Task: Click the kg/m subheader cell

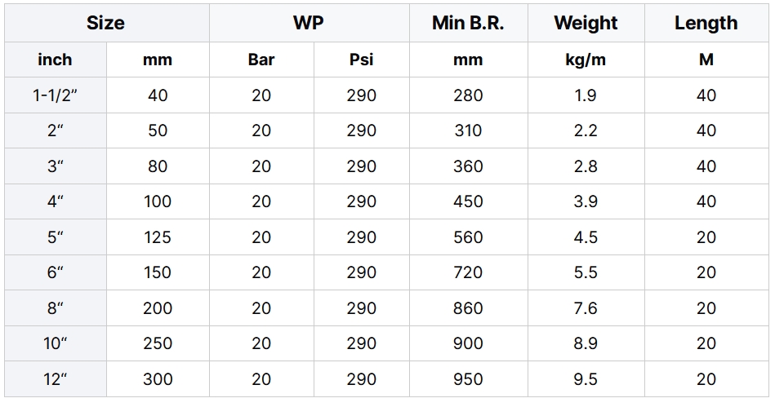Action: click(x=586, y=60)
